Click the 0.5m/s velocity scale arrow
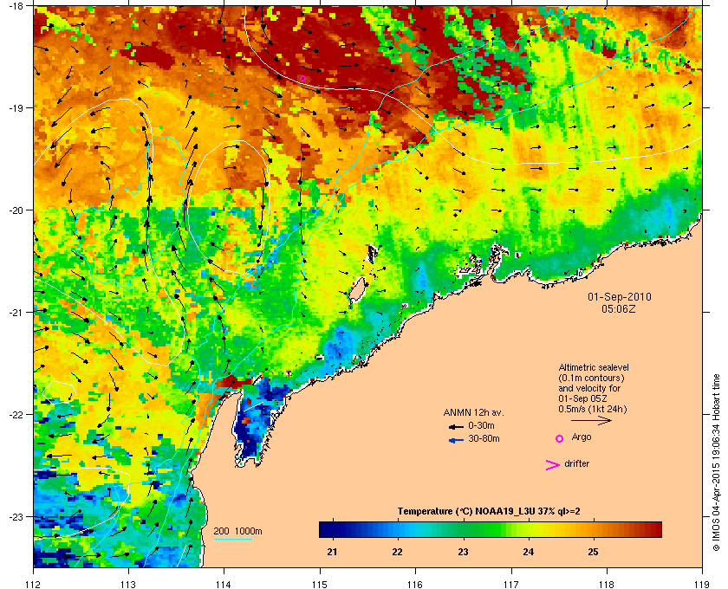Image resolution: width=728 pixels, height=589 pixels. [x=591, y=420]
